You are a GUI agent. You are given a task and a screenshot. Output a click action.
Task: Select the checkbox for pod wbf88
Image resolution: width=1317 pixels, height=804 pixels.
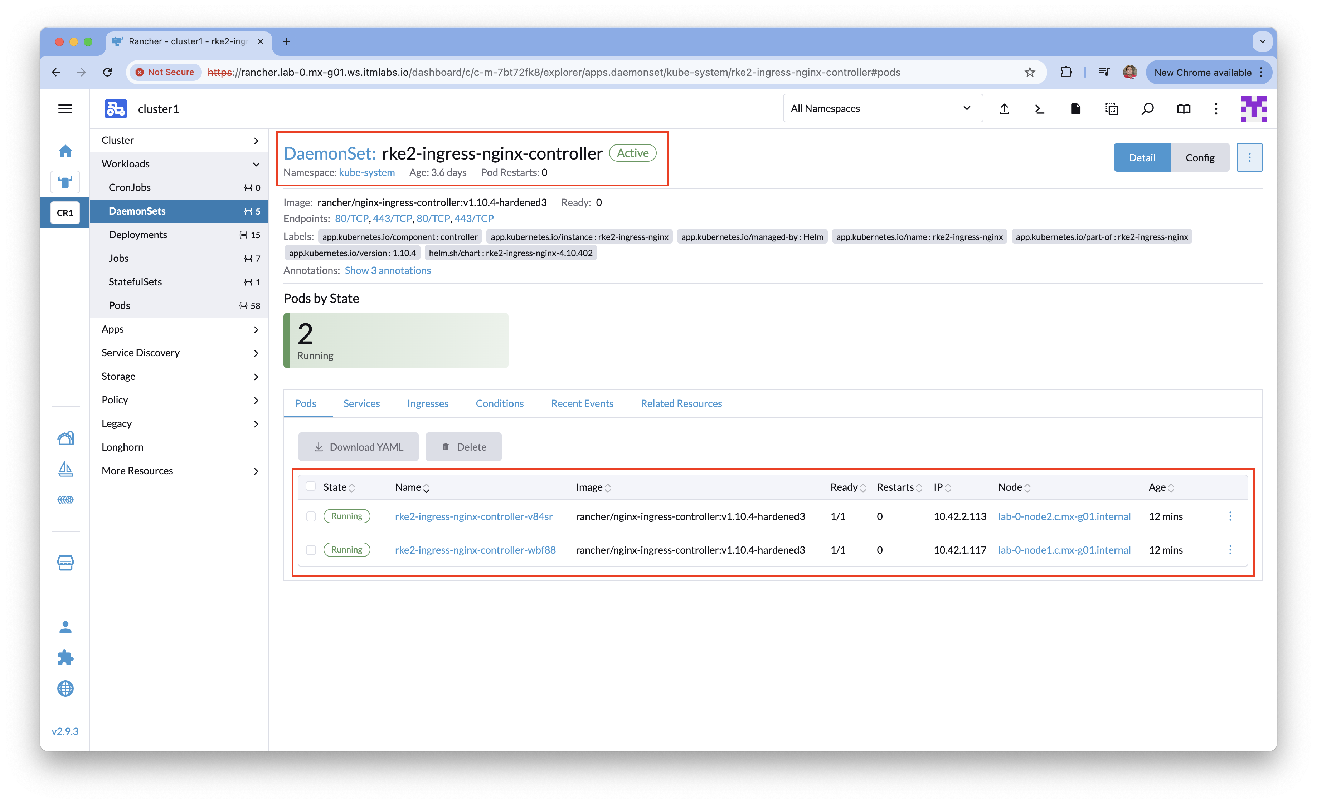pyautogui.click(x=311, y=550)
